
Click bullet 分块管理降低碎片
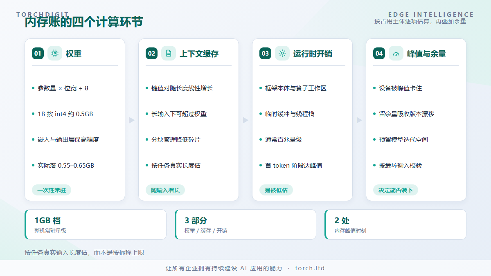(x=176, y=140)
